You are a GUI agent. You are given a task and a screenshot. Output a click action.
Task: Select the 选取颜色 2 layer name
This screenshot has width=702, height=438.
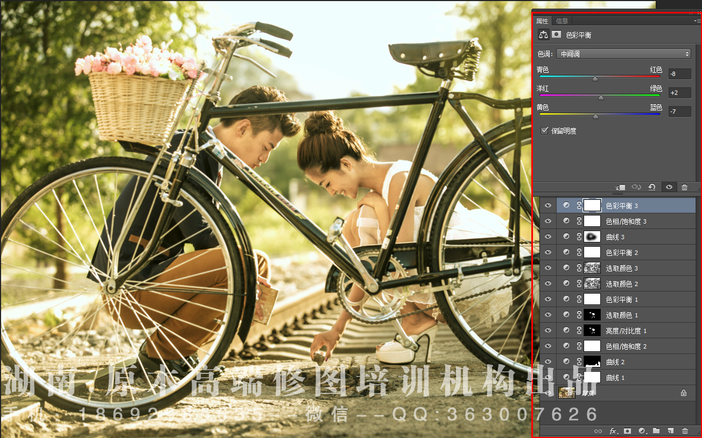point(622,284)
